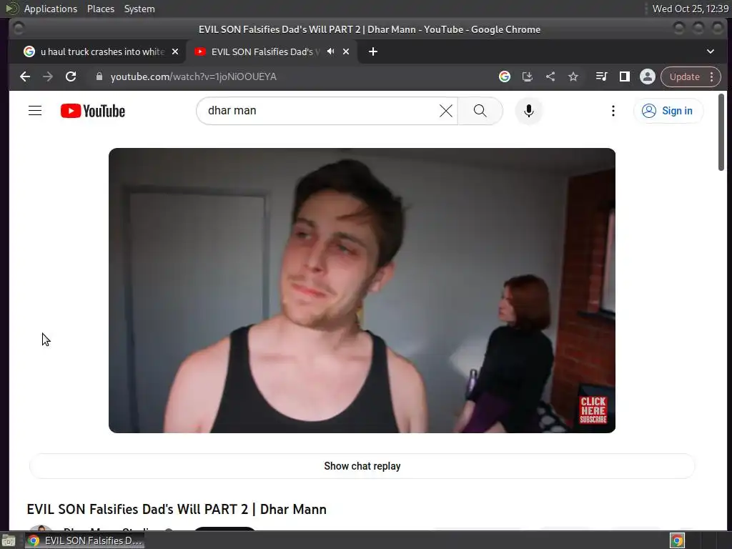Click the clock showing Wed Oct 25
Screen dimensions: 732x549
click(x=690, y=9)
